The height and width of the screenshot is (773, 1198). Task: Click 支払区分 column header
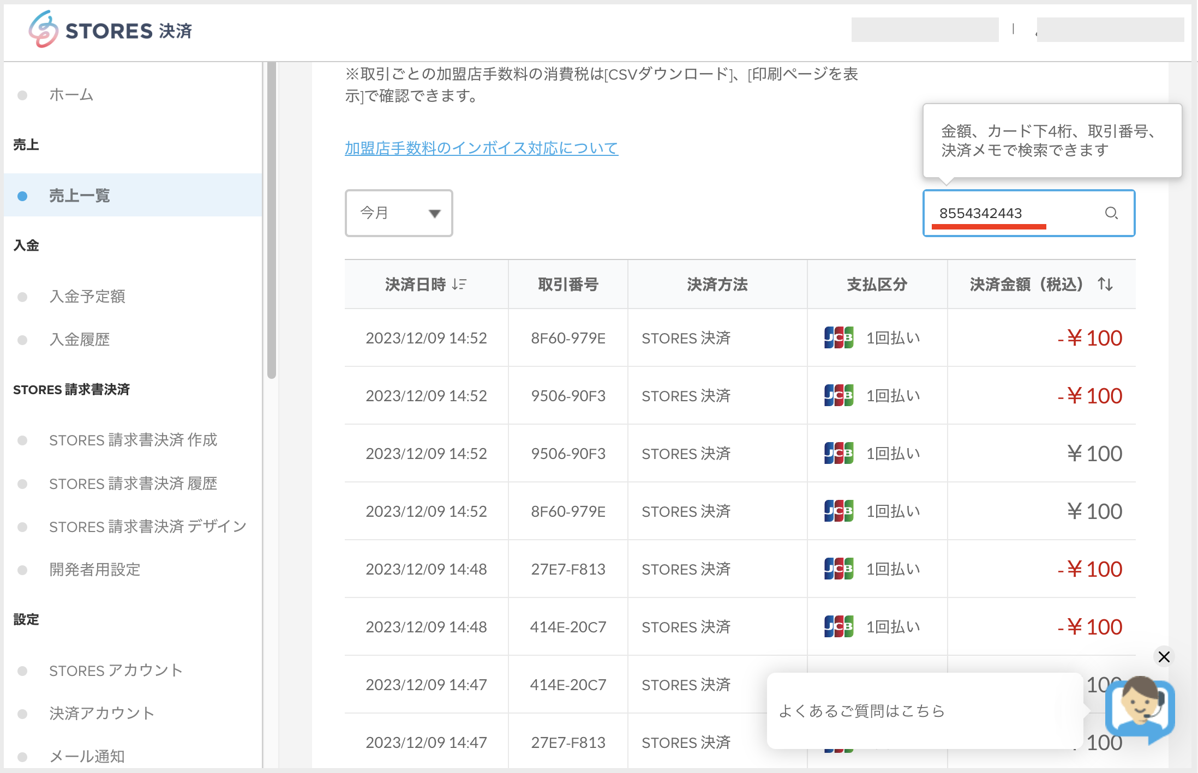point(877,284)
